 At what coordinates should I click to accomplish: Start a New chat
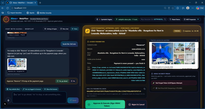(x=64, y=29)
